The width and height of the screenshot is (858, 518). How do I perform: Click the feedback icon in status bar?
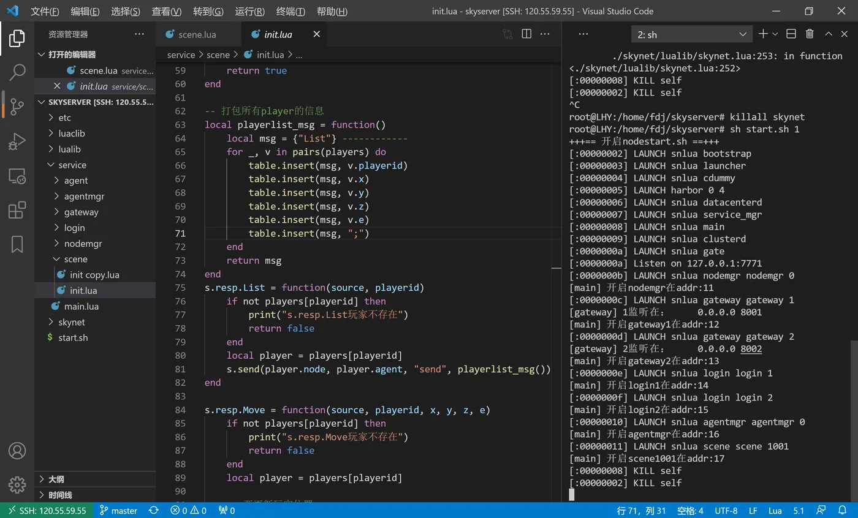coord(820,510)
